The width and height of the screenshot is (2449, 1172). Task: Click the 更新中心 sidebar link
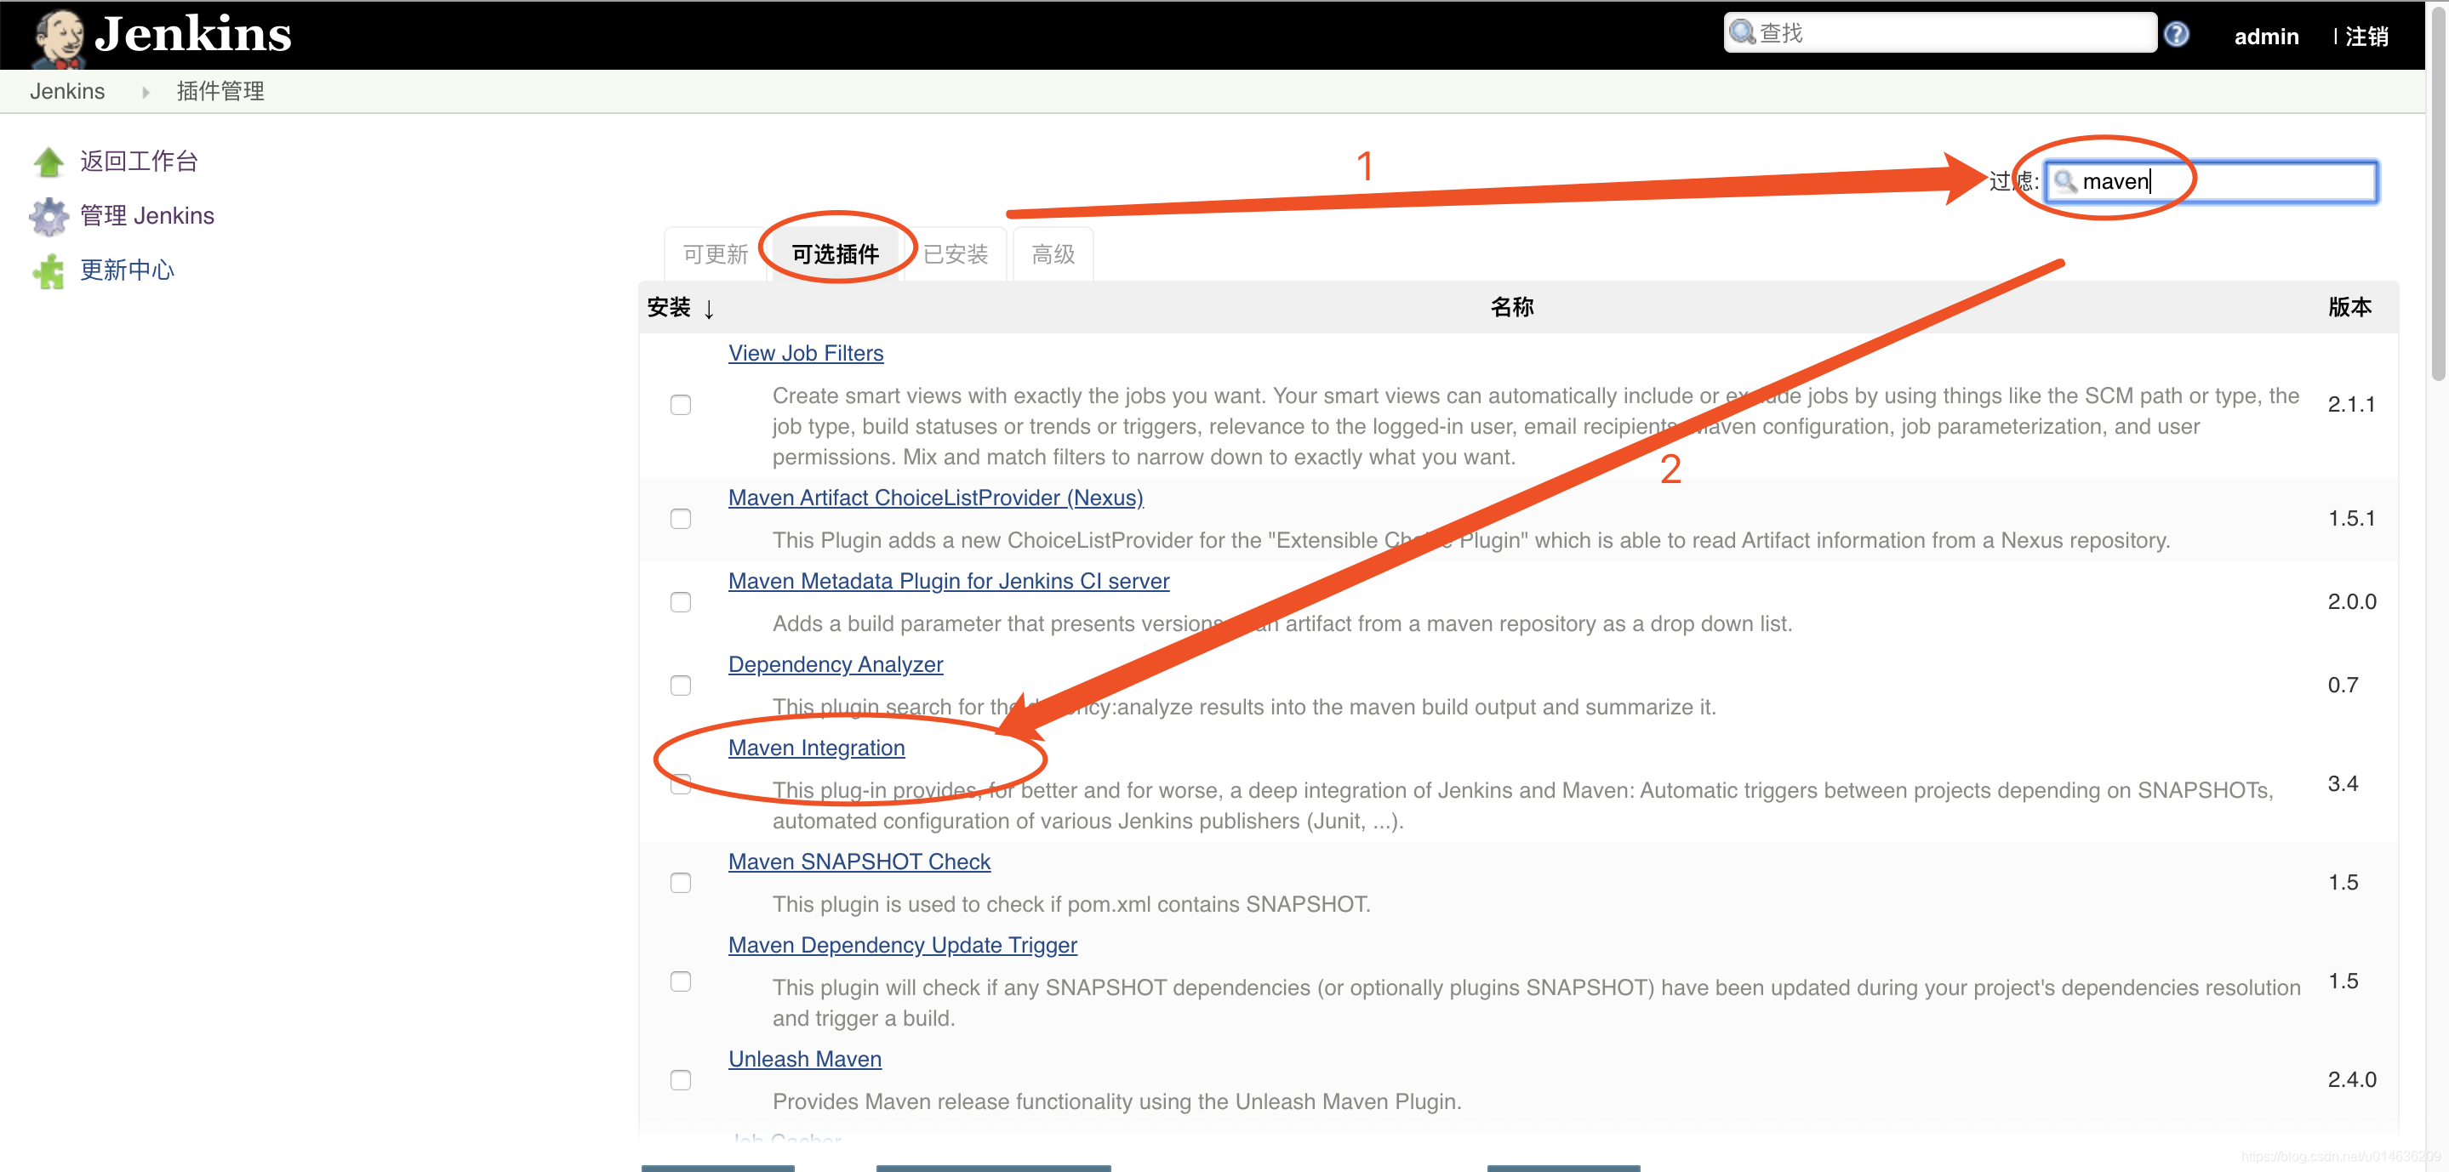click(128, 271)
